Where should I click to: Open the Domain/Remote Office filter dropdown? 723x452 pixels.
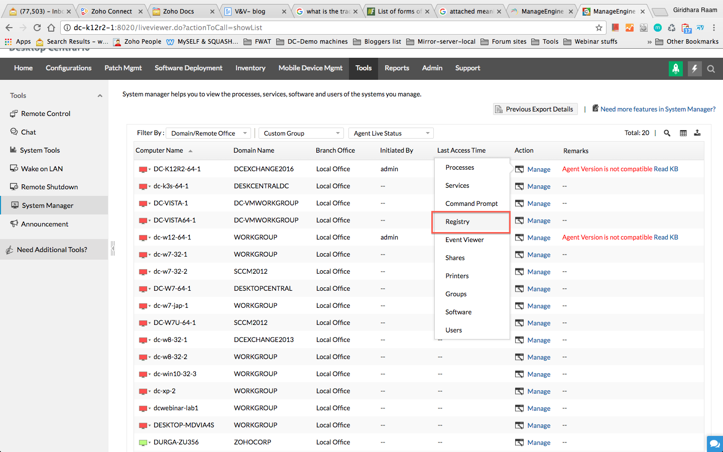[x=208, y=133]
